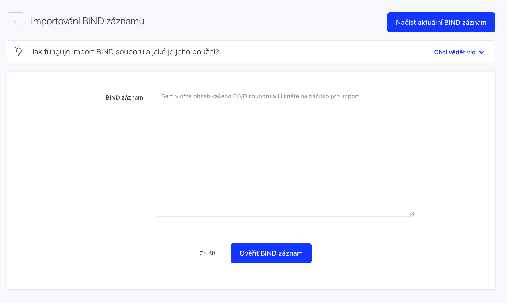This screenshot has width=507, height=303.
Task: Click the word "Načíst" on the top-right button
Action: tap(406, 22)
